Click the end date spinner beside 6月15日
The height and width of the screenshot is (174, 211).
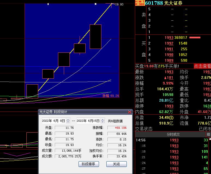click(103, 121)
